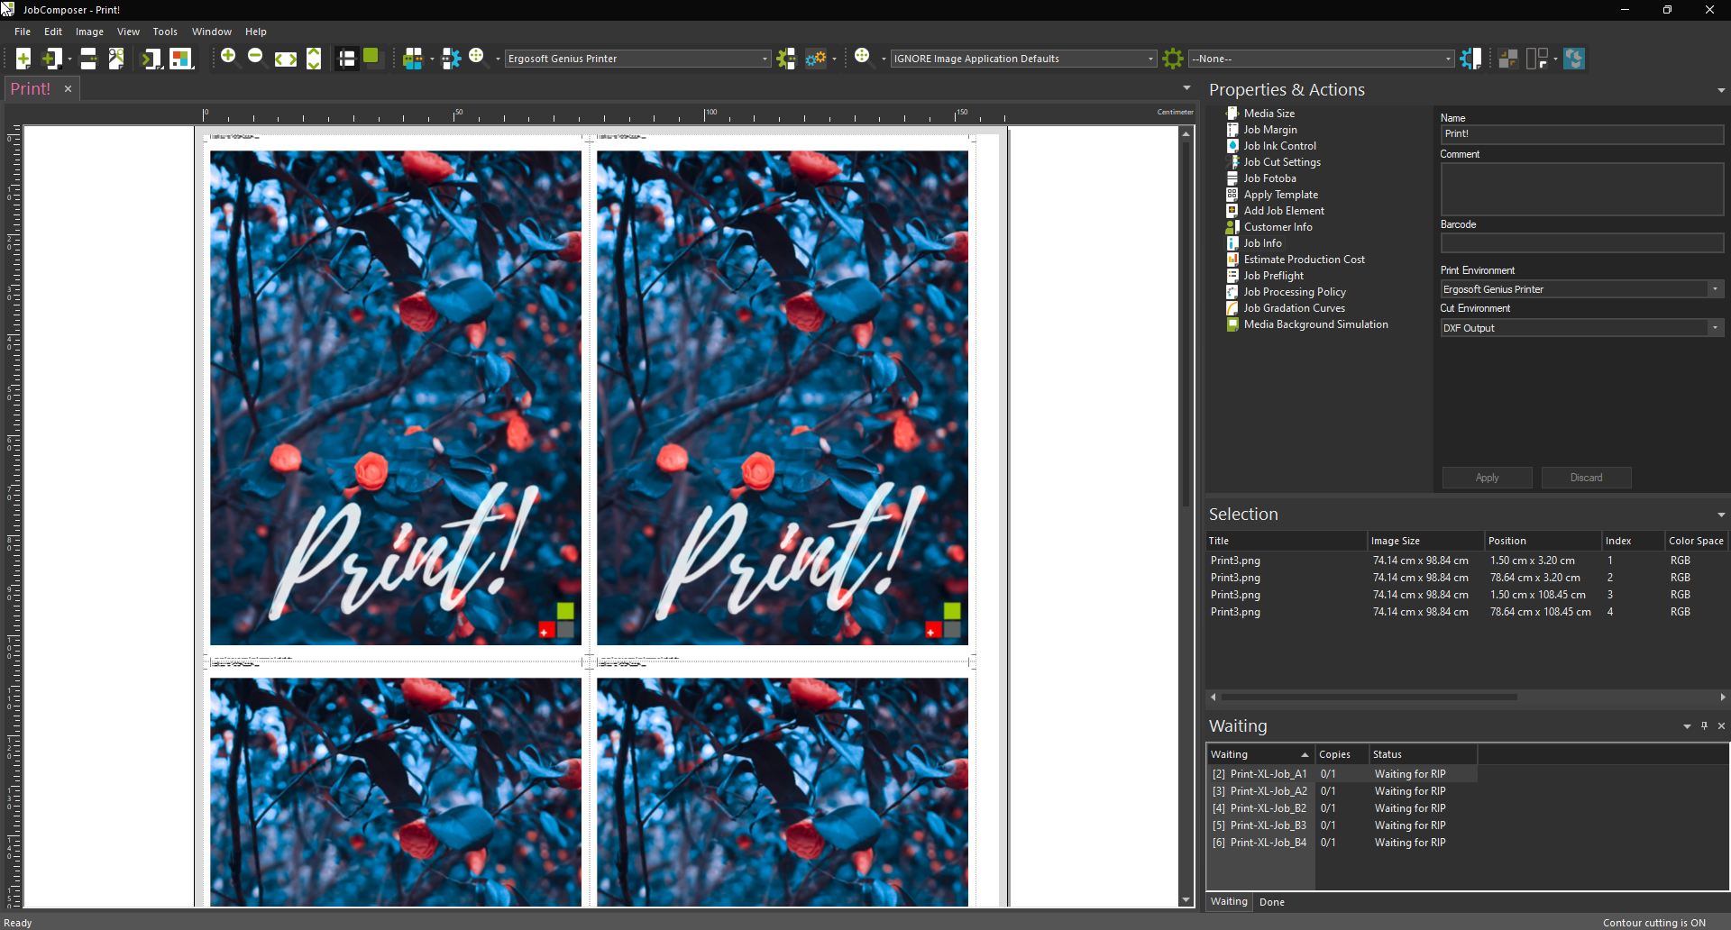Click green cog icon left of --None-- dropdown
Screen dimensions: 1731x930
[x=1173, y=59]
